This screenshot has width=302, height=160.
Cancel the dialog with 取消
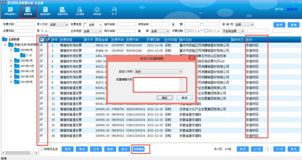click(184, 98)
